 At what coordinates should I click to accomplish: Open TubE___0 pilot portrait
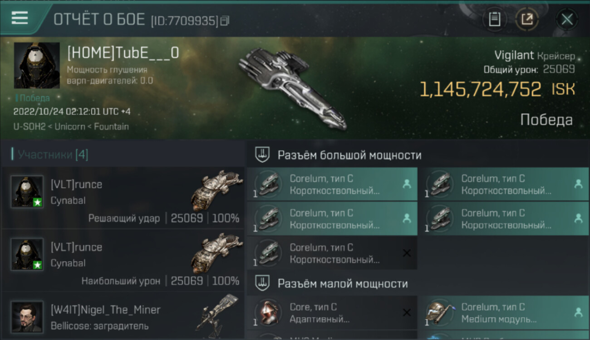(37, 66)
